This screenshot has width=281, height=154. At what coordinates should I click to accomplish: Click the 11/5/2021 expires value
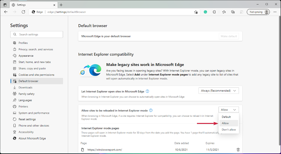point(212,150)
